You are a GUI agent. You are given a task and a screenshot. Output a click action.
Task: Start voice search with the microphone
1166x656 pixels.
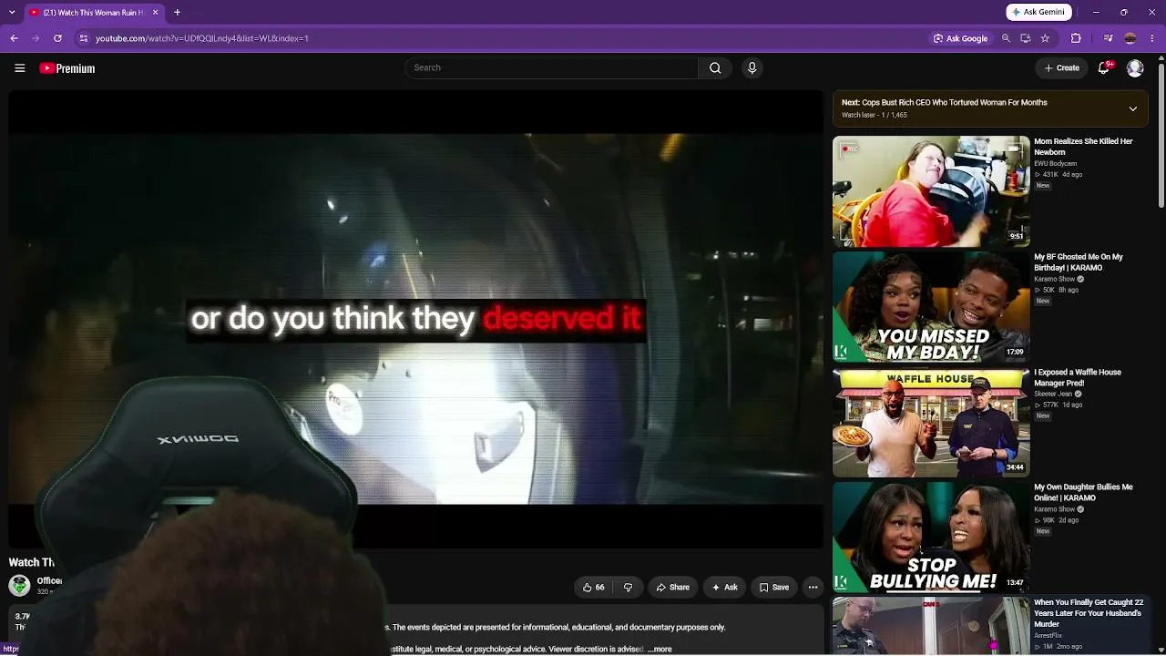752,68
